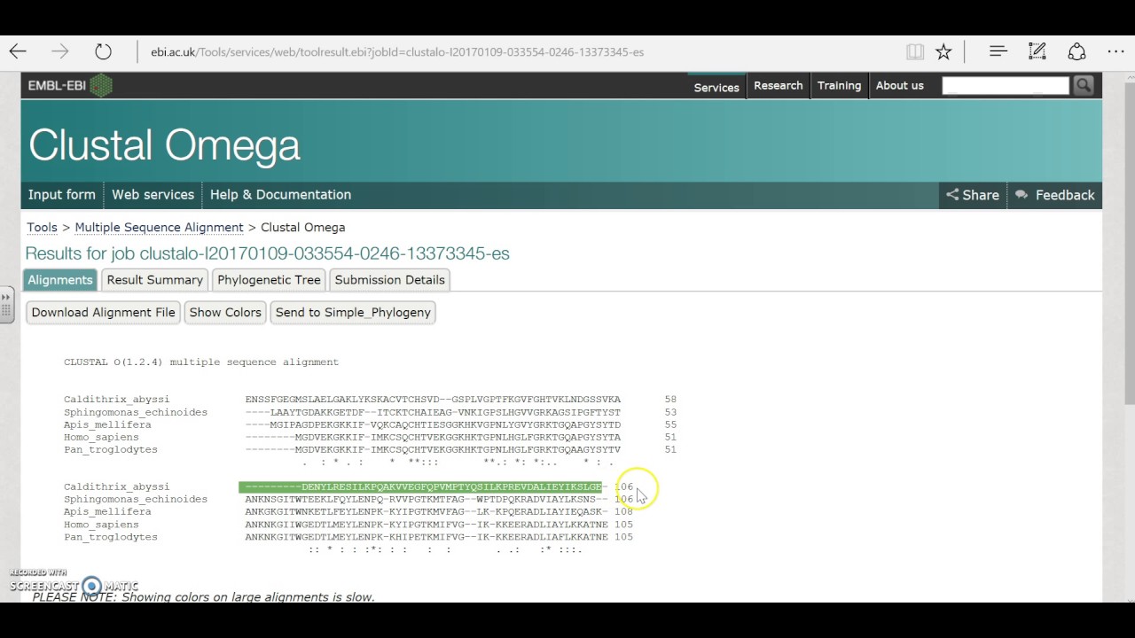Click first-block Apis_mellifera sequence name
1135x638 pixels.
tap(107, 424)
